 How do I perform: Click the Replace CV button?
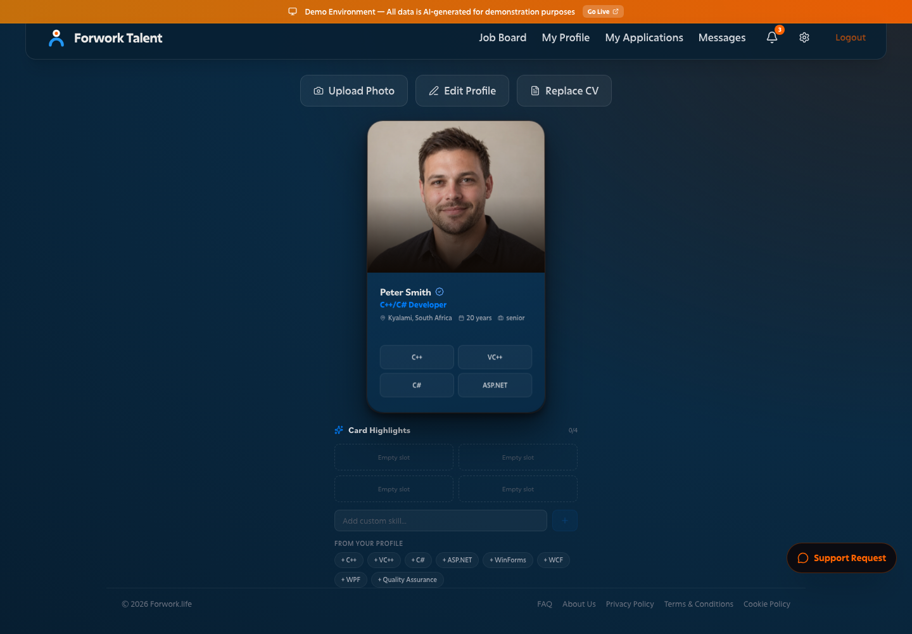[564, 91]
